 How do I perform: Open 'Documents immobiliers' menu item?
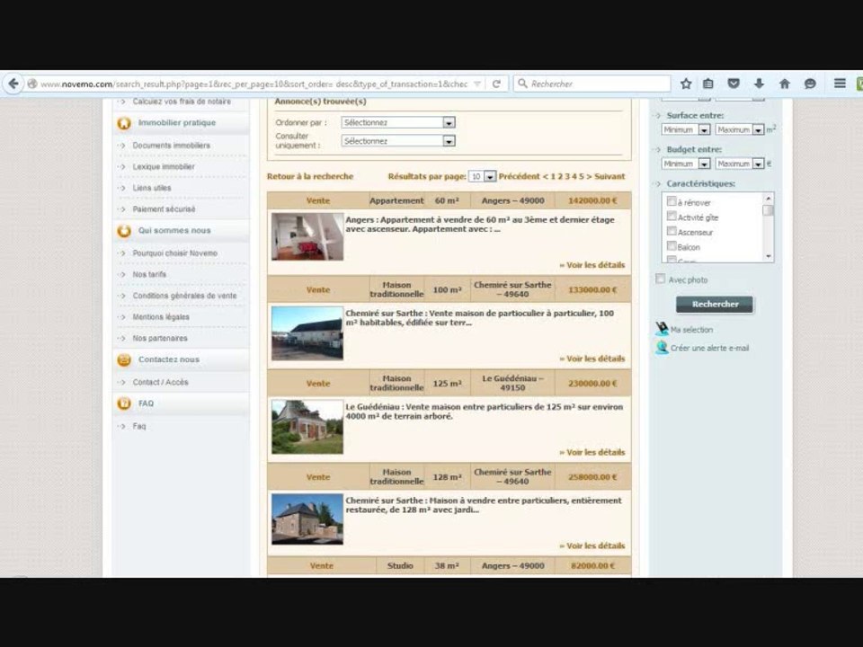171,146
